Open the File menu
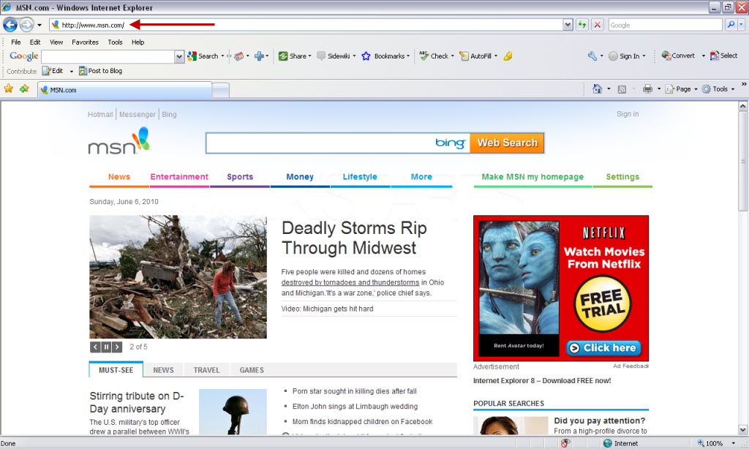 16,42
